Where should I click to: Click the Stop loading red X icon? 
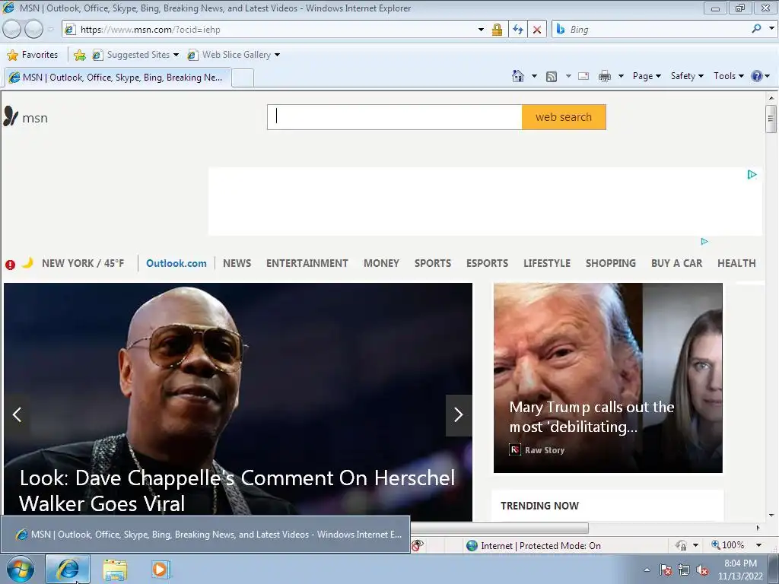[x=537, y=30]
